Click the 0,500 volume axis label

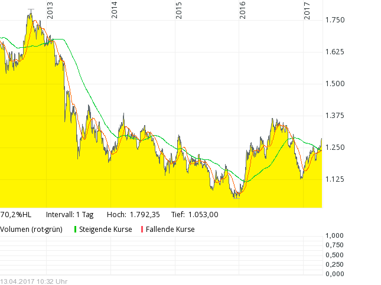point(334,255)
